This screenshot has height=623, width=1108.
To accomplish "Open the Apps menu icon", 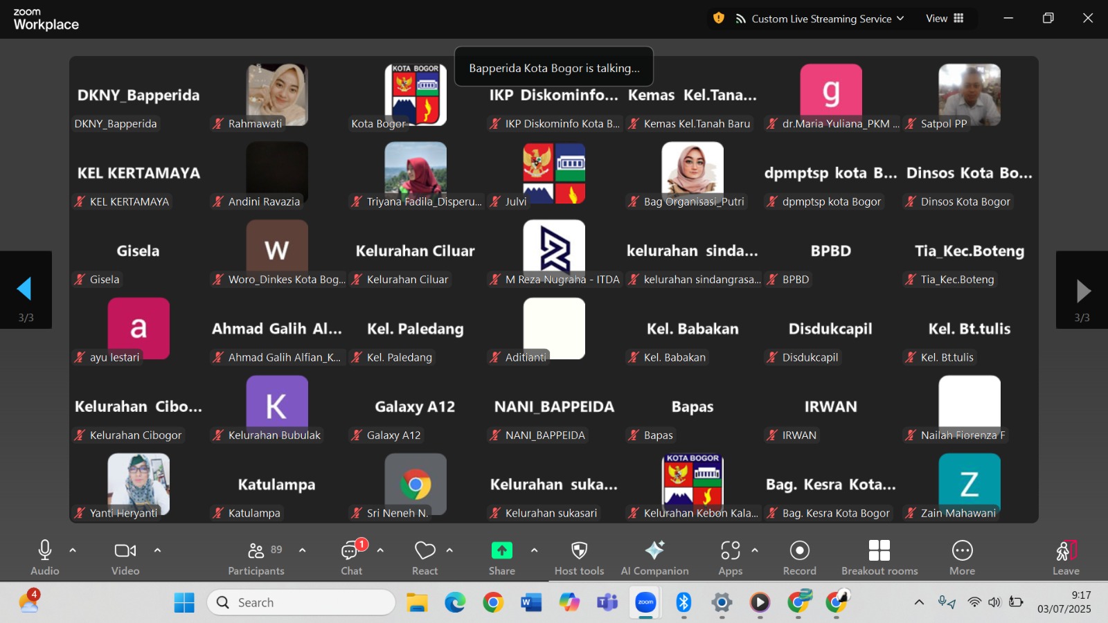I will click(x=730, y=557).
